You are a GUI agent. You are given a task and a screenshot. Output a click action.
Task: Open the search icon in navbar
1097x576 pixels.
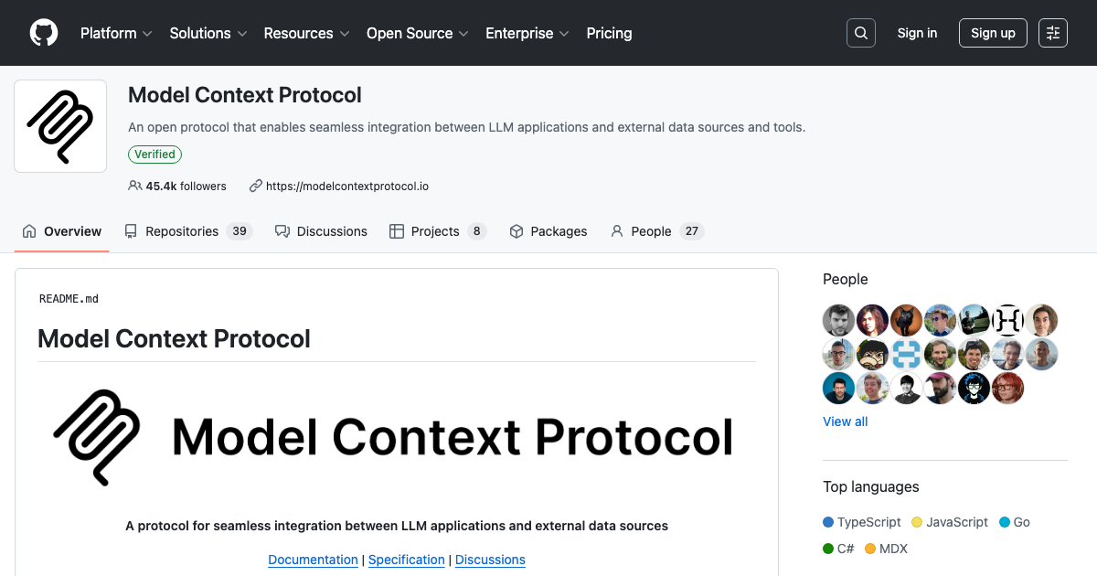[x=860, y=33]
